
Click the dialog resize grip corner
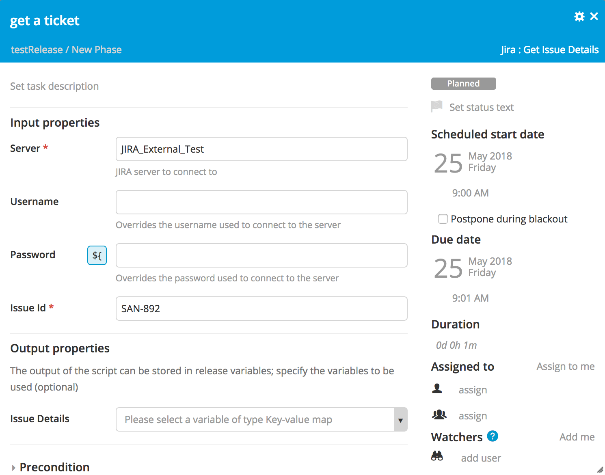[600, 469]
